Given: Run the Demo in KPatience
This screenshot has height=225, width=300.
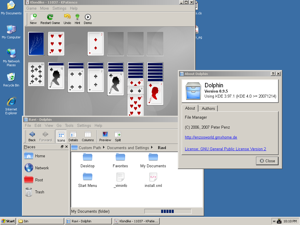Looking at the screenshot, I should tap(88, 19).
